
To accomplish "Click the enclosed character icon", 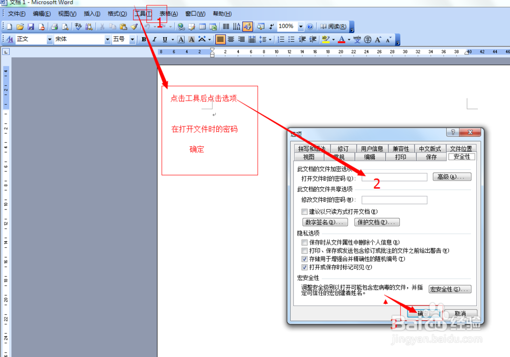I will (368, 39).
